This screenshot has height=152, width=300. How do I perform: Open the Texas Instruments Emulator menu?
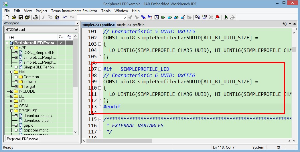click(x=74, y=11)
